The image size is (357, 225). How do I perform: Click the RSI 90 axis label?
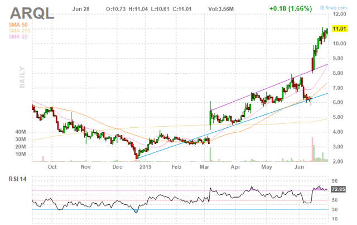click(335, 181)
